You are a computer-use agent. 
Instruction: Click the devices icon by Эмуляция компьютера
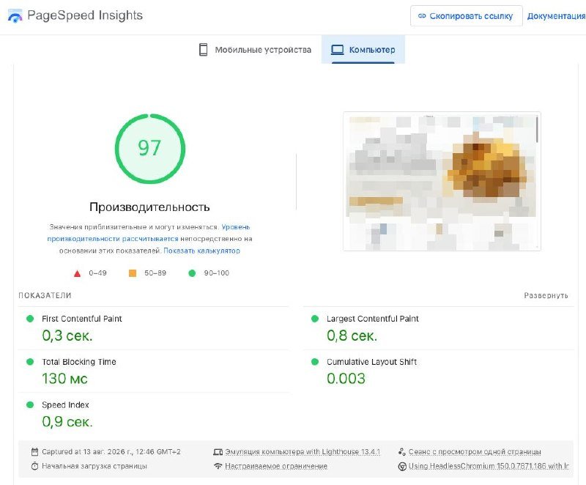tap(218, 452)
